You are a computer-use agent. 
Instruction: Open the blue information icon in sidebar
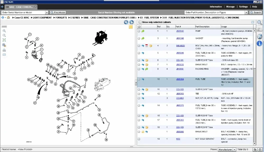260,43
